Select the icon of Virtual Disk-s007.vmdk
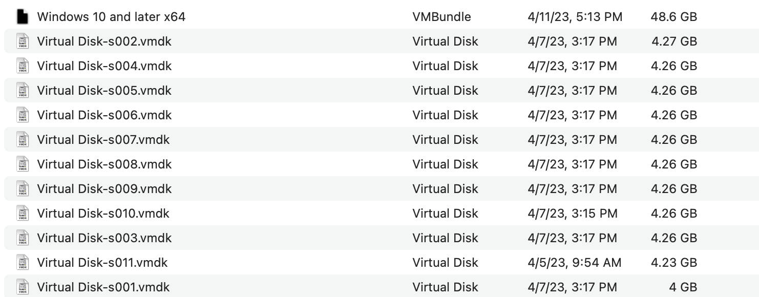The width and height of the screenshot is (759, 297). (x=22, y=140)
